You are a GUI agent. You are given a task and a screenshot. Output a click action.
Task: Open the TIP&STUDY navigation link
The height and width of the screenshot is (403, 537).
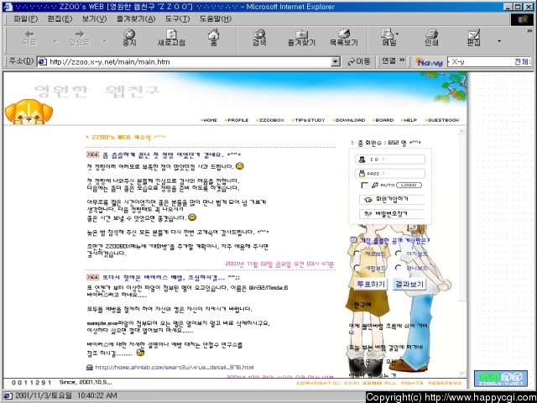308,120
